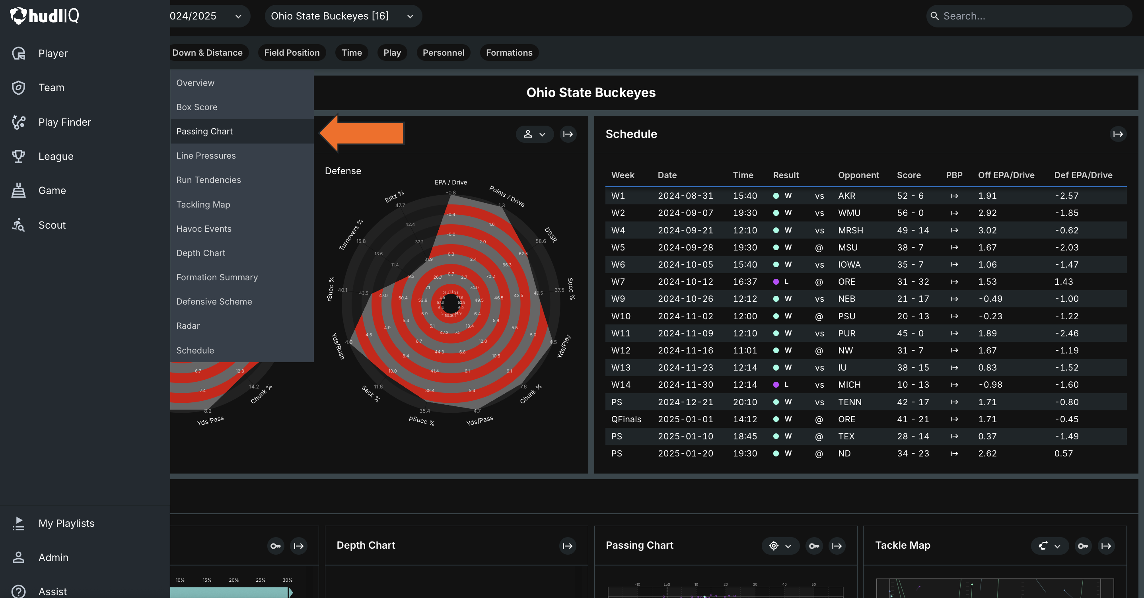Expand the Tackle Map panel arrow icon
The height and width of the screenshot is (598, 1144).
[1106, 546]
